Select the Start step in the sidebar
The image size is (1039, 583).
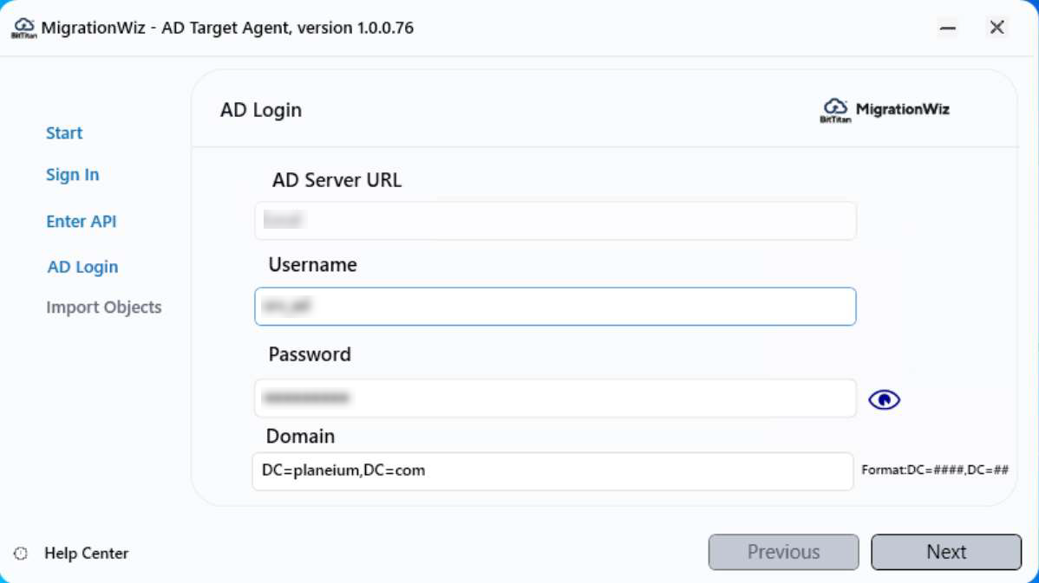[x=64, y=133]
